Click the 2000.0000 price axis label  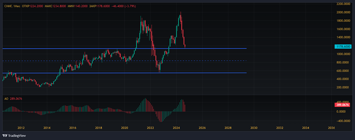[x=343, y=12]
